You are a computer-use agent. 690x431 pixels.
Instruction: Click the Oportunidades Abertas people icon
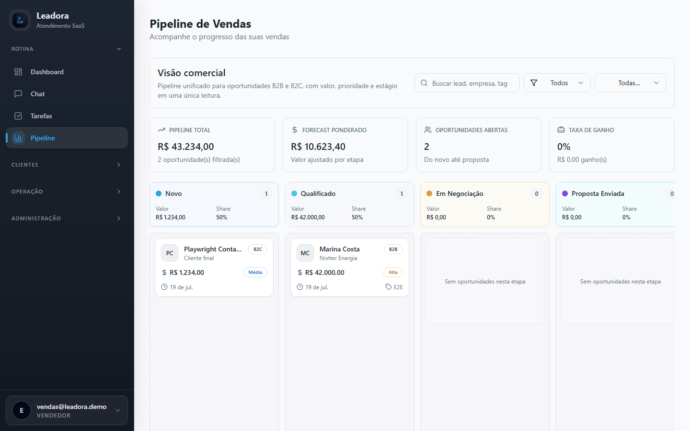pos(428,130)
